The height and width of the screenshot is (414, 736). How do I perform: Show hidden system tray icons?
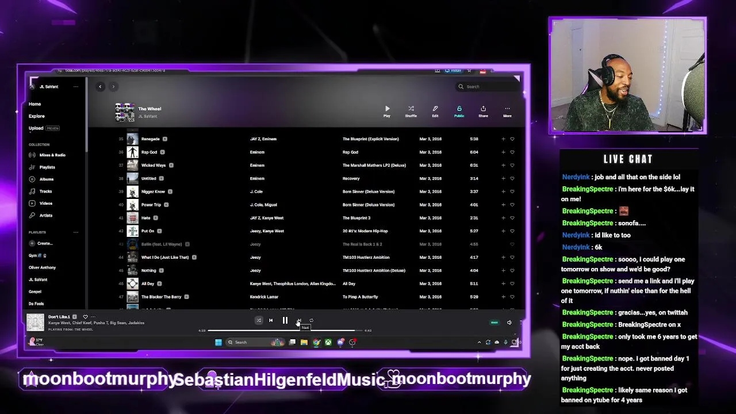tap(479, 343)
